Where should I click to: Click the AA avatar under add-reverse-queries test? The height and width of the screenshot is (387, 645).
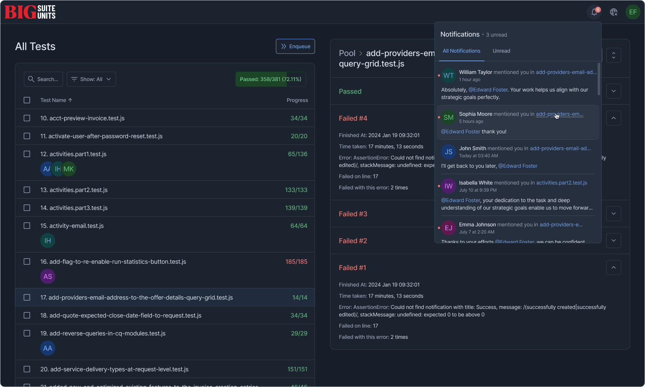pos(48,348)
